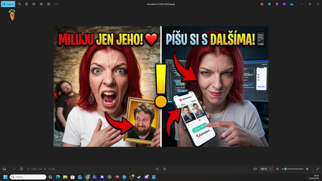Switch to Chrome in the taskbar
This screenshot has width=322, height=181.
coord(87,177)
